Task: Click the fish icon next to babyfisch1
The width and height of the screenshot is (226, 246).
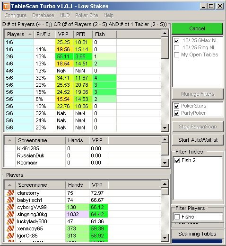Action: [x=10, y=200]
